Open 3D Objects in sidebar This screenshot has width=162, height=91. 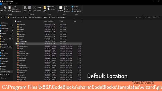coord(5,53)
